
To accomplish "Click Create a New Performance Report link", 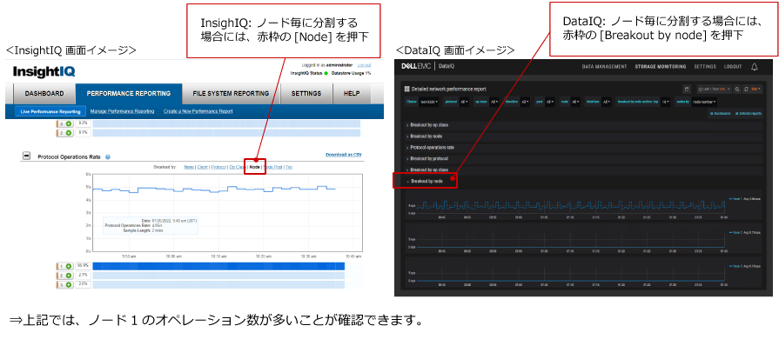I will [198, 111].
